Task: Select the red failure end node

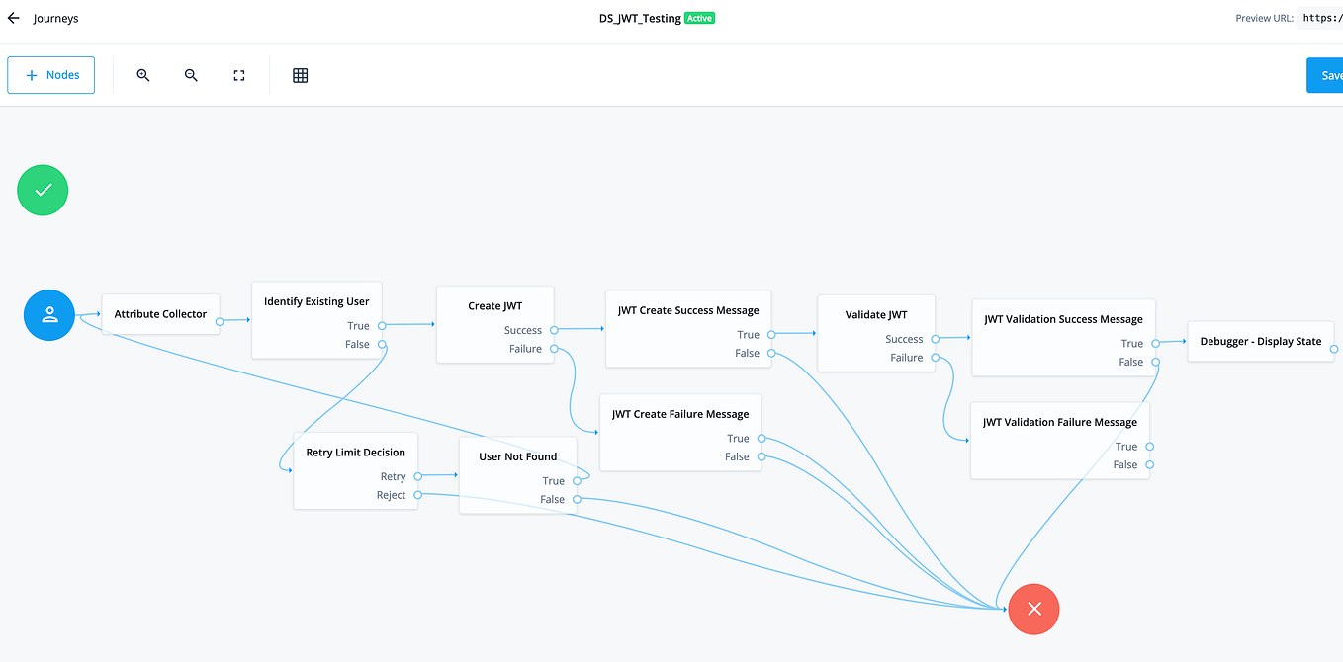Action: click(x=1033, y=609)
